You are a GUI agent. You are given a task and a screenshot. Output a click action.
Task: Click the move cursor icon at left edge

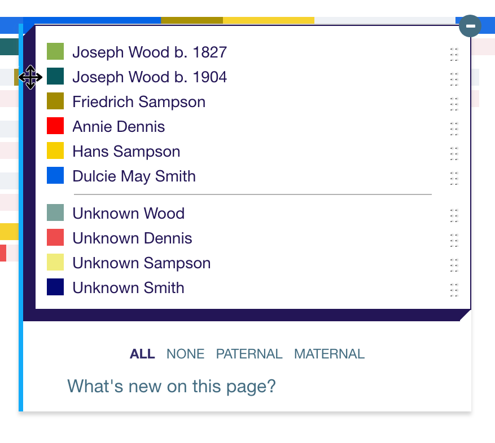[30, 77]
